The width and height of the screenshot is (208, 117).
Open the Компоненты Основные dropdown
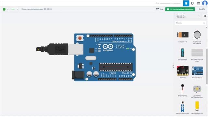[x=188, y=16]
